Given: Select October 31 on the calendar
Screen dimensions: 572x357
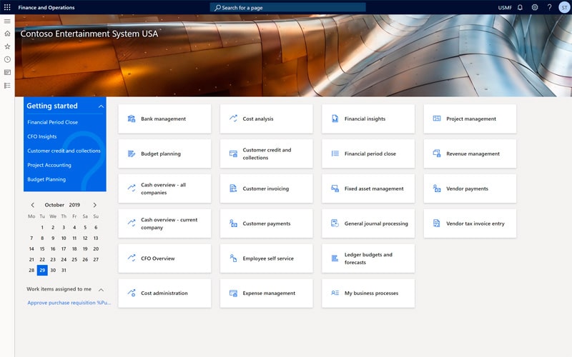Looking at the screenshot, I should [64, 271].
